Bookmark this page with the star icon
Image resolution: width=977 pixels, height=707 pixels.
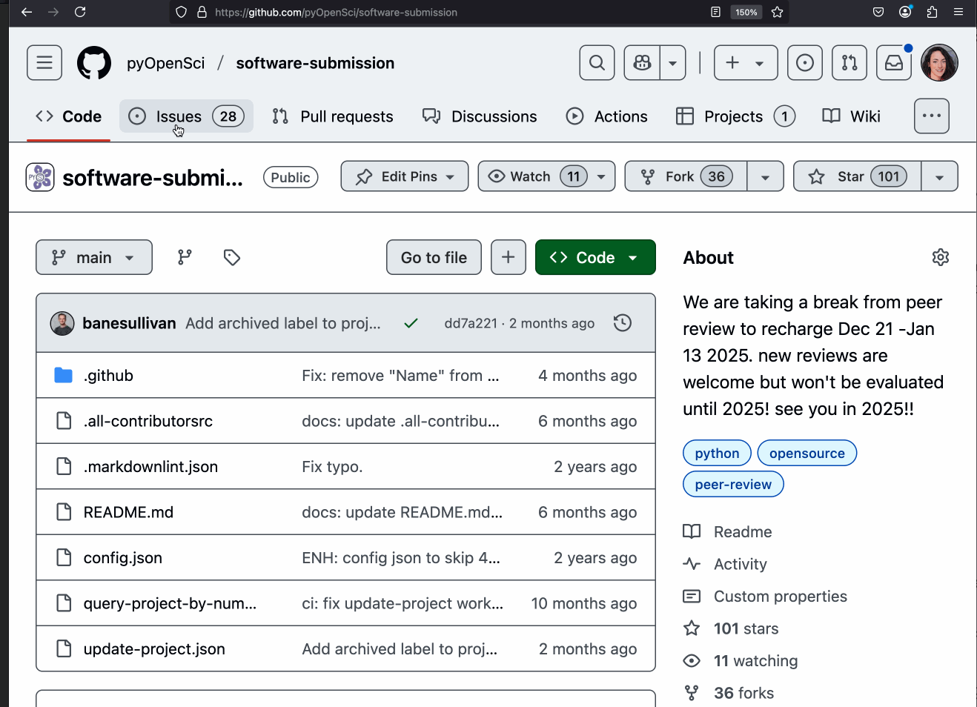tap(777, 12)
